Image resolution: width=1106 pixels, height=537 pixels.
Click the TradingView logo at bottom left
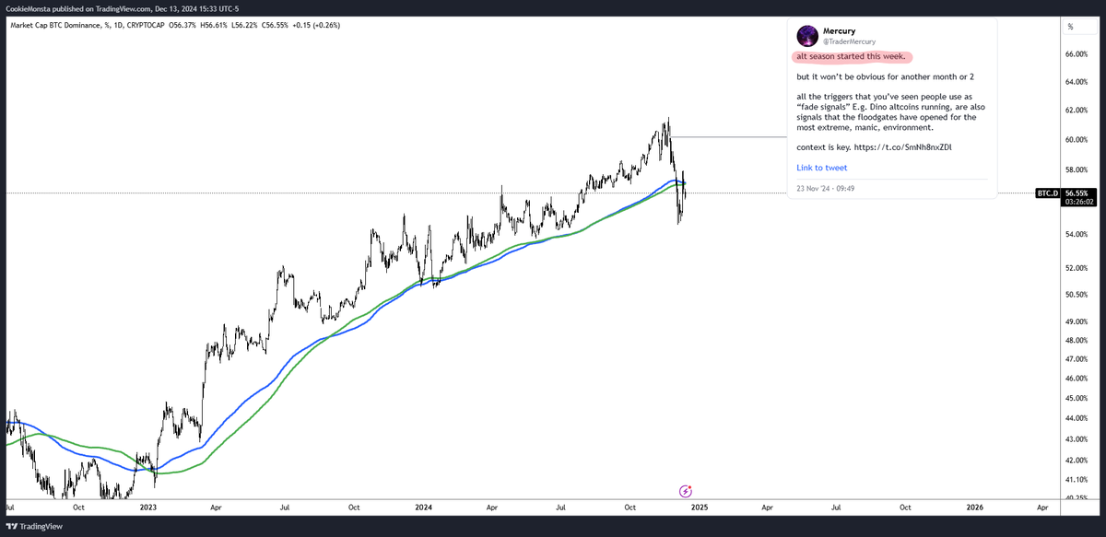(x=34, y=527)
